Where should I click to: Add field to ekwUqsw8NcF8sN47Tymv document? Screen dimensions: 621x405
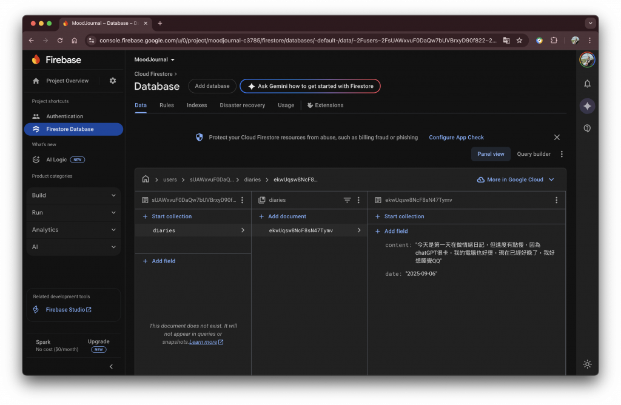click(x=391, y=231)
